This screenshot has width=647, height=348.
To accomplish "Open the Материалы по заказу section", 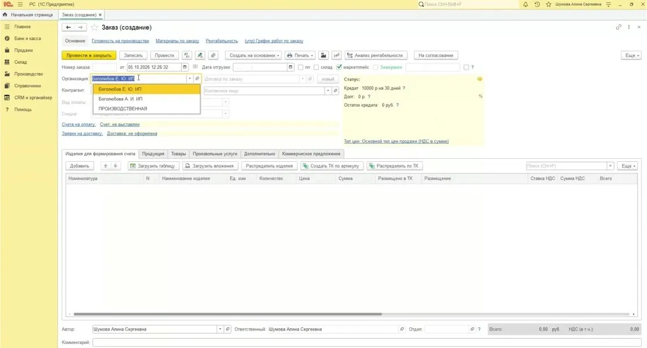I will pyautogui.click(x=177, y=41).
